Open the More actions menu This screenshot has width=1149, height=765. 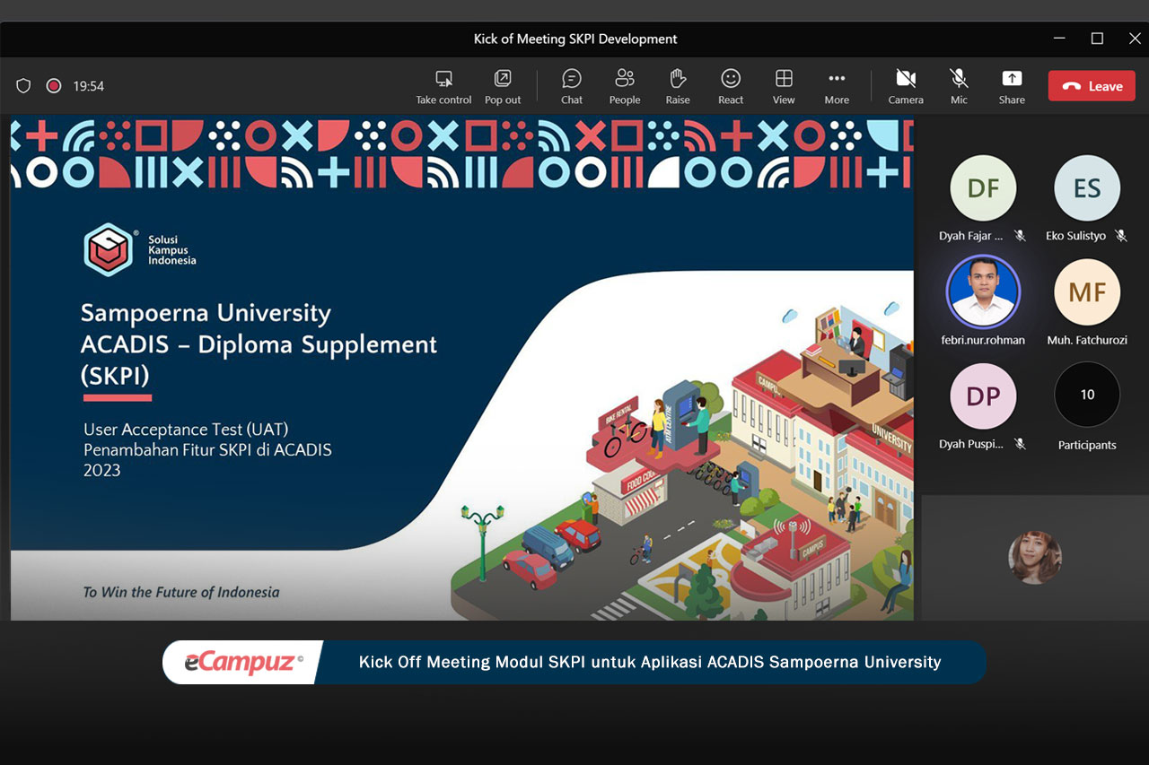837,87
